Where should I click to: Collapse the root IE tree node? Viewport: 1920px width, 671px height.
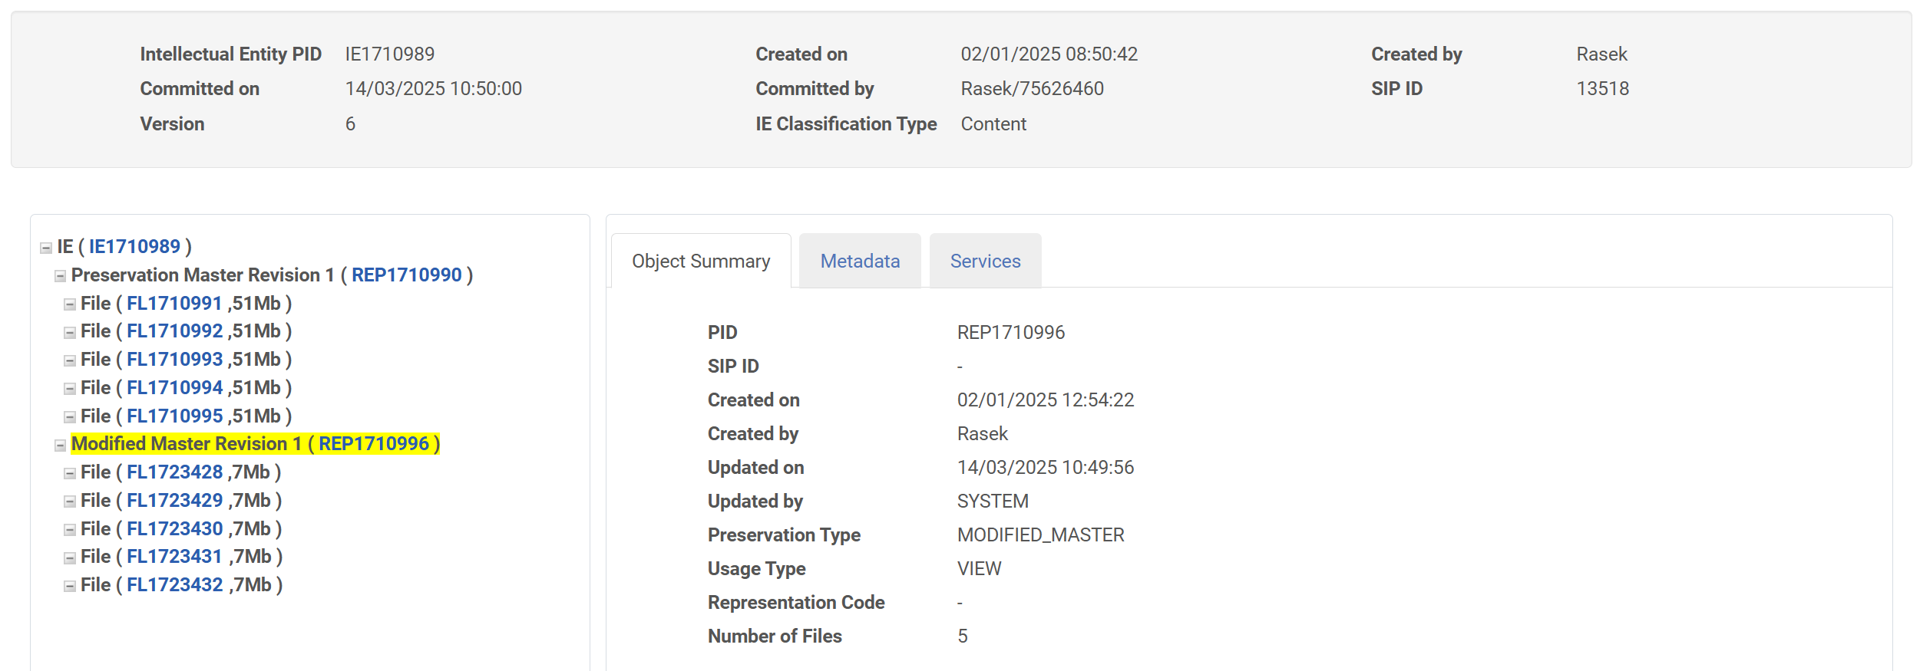click(x=46, y=248)
